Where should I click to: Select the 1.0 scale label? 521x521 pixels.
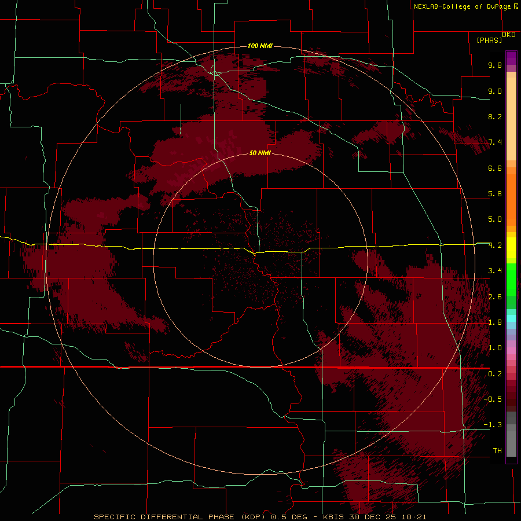tap(495, 348)
